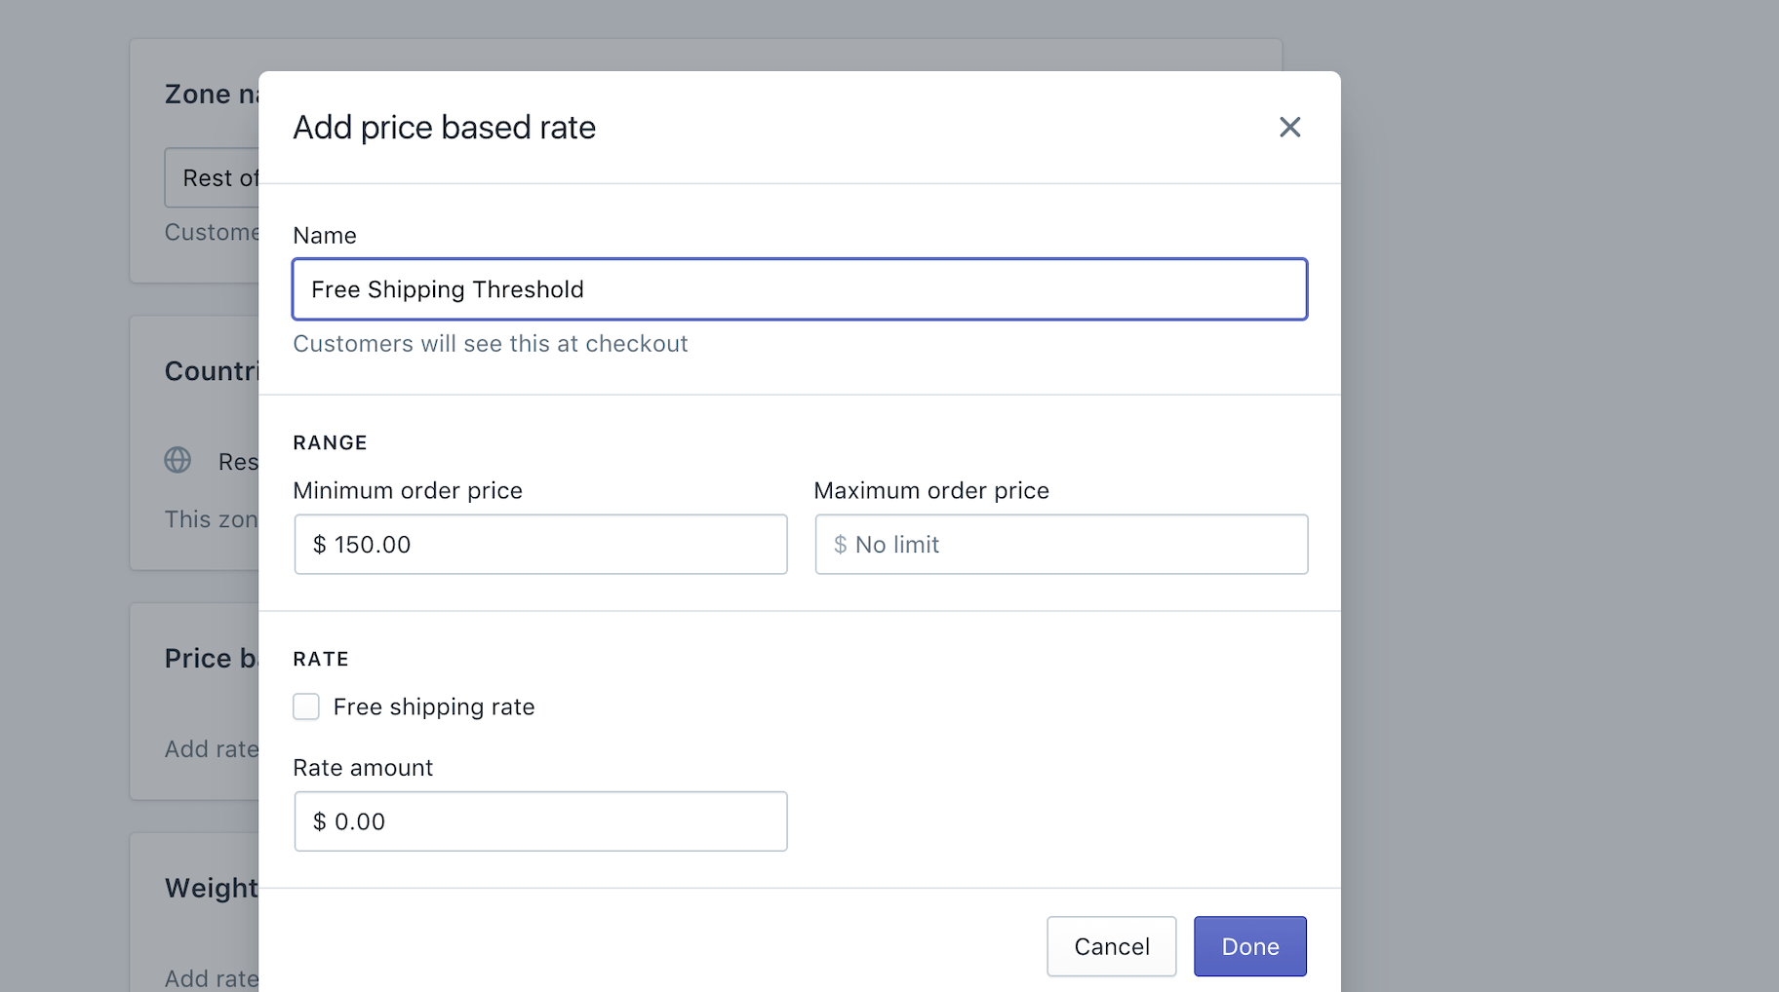This screenshot has width=1779, height=992.
Task: Click the globe icon in Countries section
Action: 178,460
